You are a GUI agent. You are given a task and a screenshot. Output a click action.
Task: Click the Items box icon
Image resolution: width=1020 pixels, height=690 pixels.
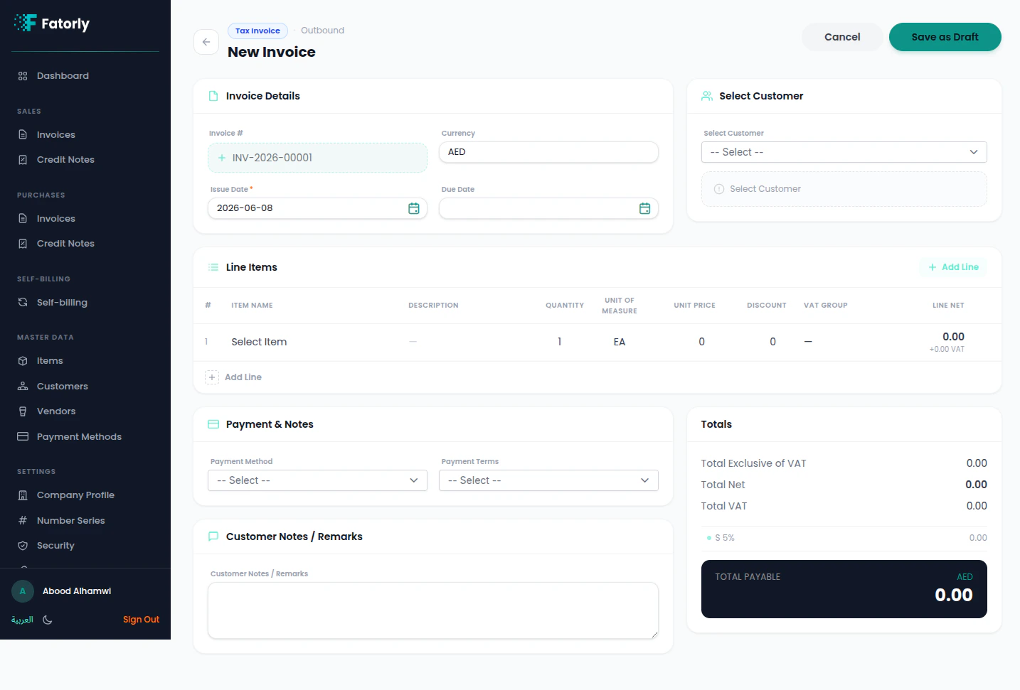(x=23, y=361)
